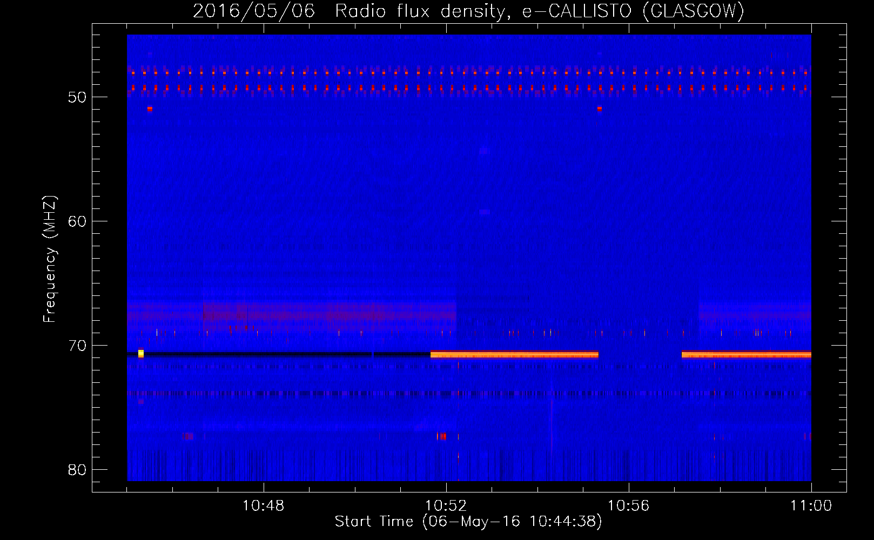Click the 'Start Time (06-May-16 10:44:38)' axis label
This screenshot has width=874, height=540.
(468, 522)
